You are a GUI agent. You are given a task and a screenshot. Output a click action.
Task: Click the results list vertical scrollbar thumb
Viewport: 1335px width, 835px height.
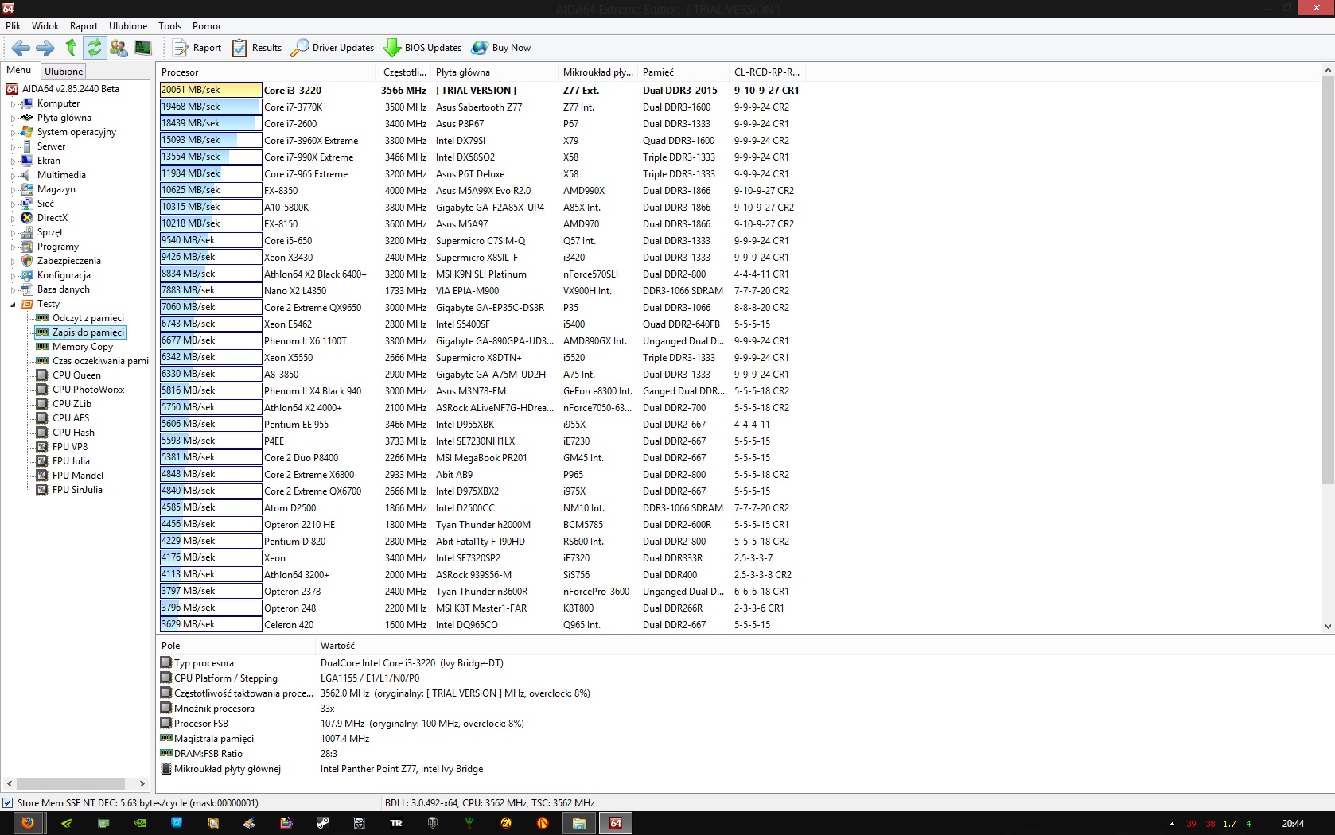click(1328, 280)
